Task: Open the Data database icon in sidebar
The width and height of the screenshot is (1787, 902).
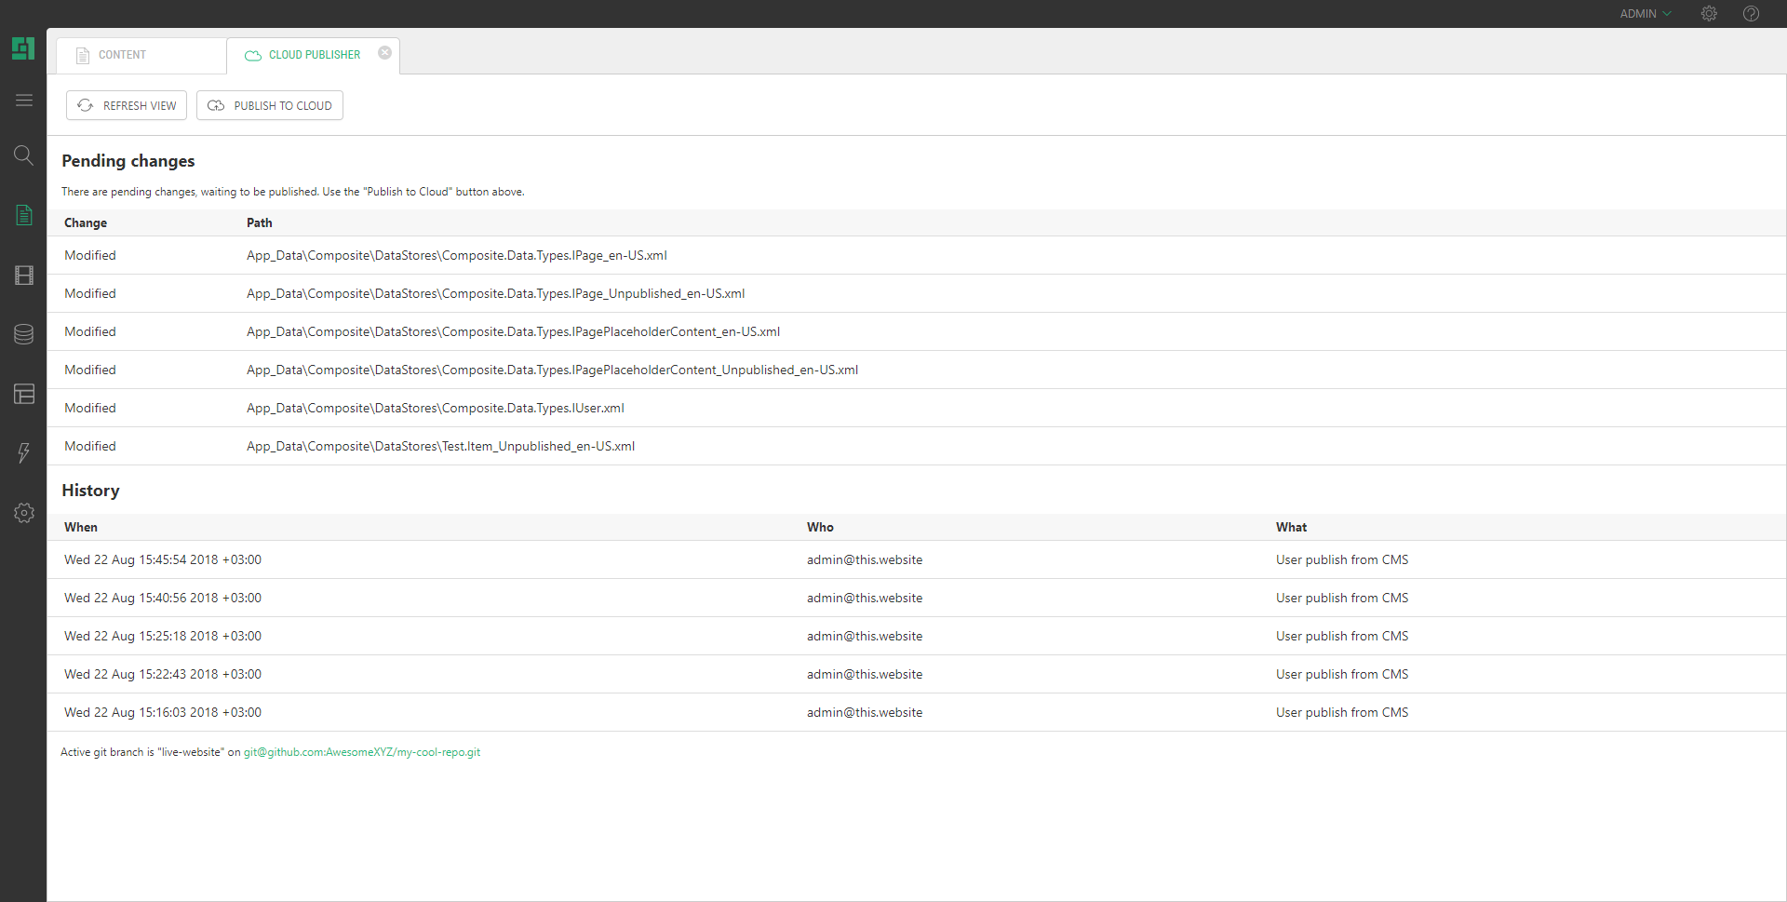Action: [x=24, y=334]
